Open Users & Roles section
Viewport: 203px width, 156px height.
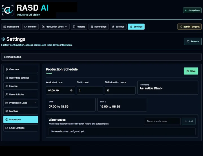click(x=21, y=95)
